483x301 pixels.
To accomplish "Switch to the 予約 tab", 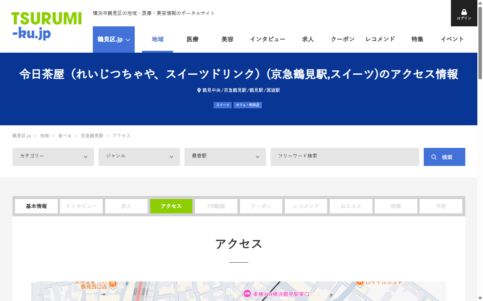I will 441,206.
